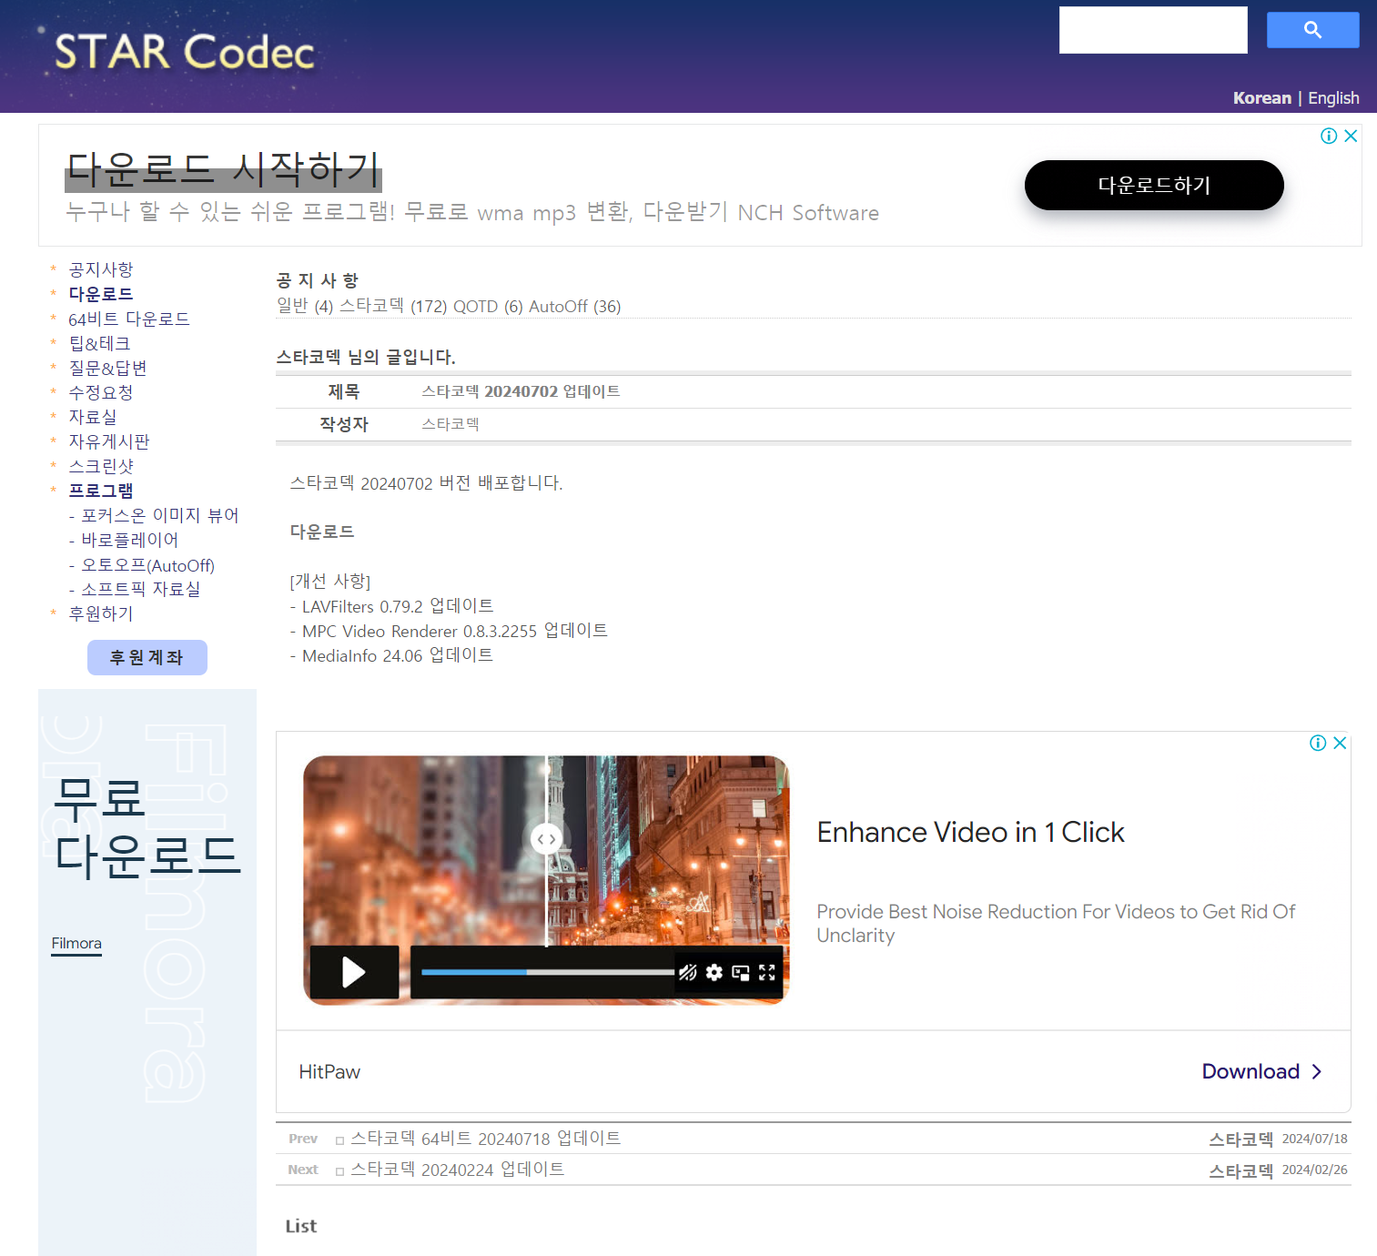
Task: Open 자유게시판 in the sidebar
Action: click(x=109, y=441)
